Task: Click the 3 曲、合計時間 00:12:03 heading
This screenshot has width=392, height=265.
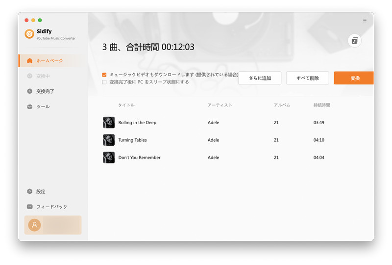Action: point(148,47)
